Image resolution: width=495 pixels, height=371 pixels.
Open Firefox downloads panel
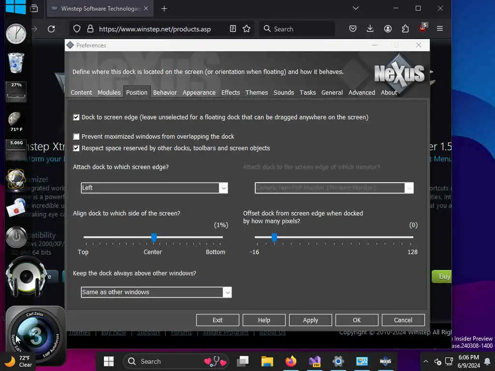pos(370,29)
